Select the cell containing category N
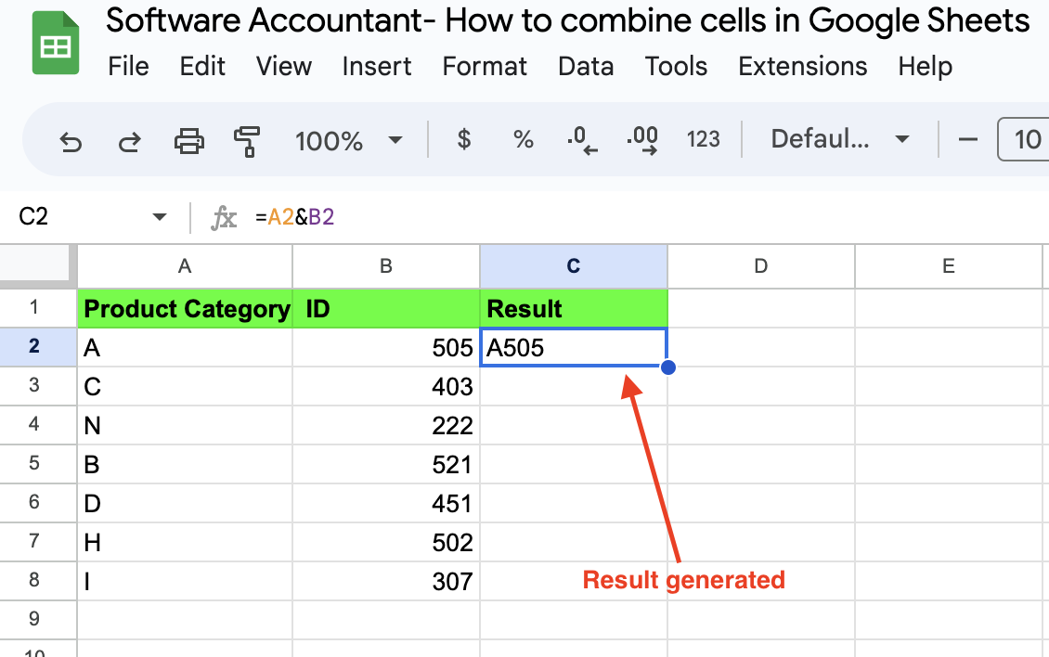 (x=185, y=425)
